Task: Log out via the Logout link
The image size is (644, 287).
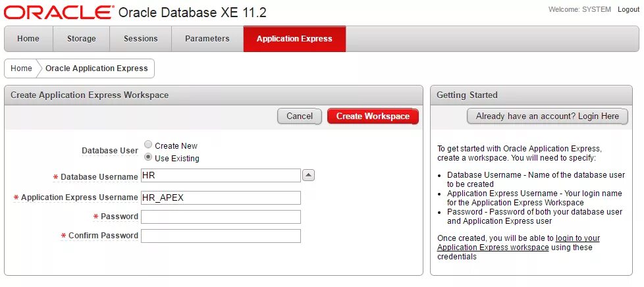Action: coord(628,9)
